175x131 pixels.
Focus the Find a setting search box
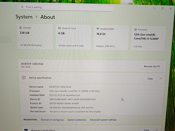coord(66,8)
